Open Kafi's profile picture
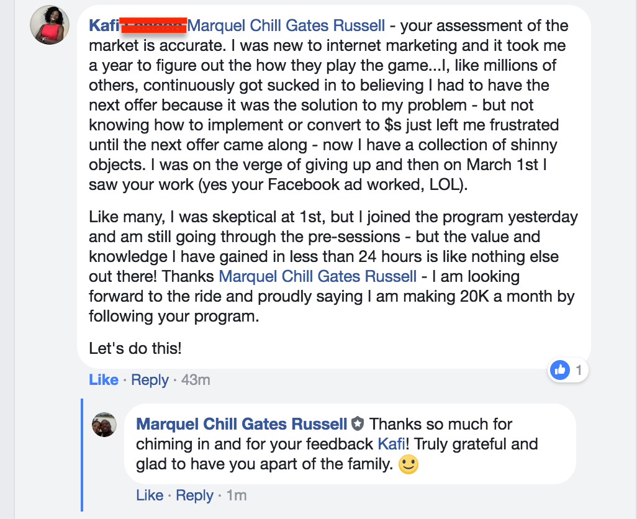The image size is (637, 519). pyautogui.click(x=49, y=25)
